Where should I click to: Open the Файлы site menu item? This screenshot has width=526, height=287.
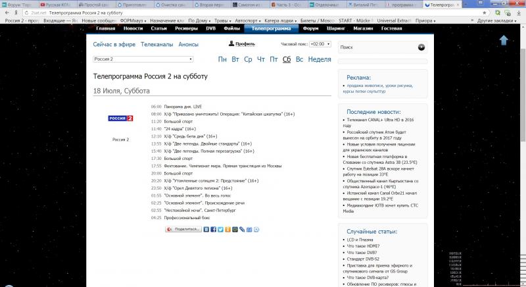pyautogui.click(x=232, y=28)
